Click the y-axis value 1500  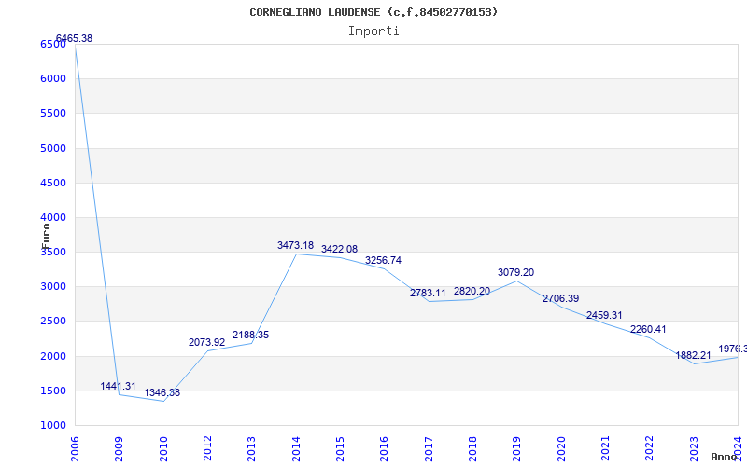pyautogui.click(x=53, y=391)
